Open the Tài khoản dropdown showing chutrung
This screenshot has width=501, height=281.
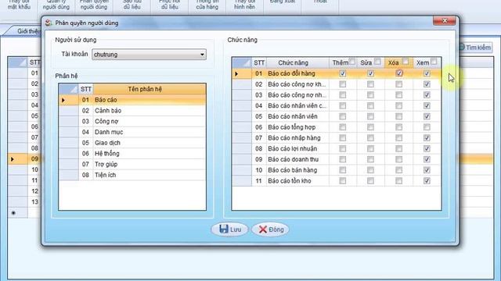[x=149, y=55]
